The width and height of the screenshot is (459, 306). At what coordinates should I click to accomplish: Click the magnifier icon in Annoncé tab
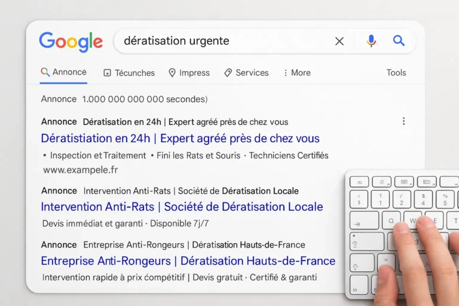click(45, 72)
